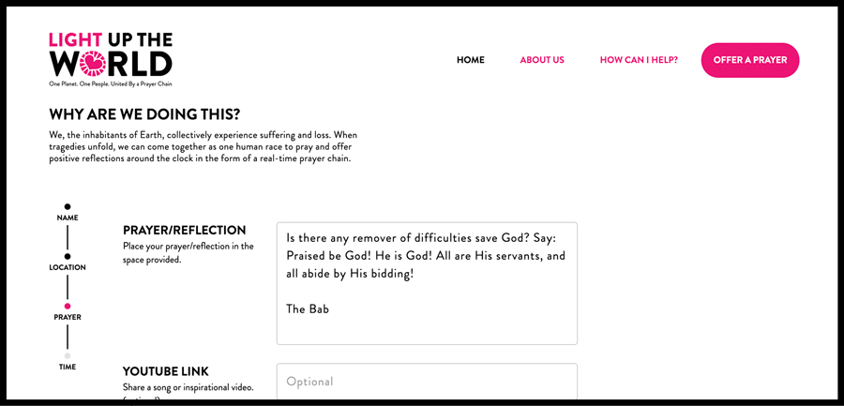The width and height of the screenshot is (844, 406).
Task: Select the Name step dot
Action: 68,206
